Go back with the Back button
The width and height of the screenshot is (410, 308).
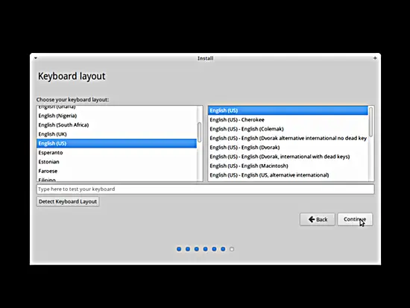[317, 219]
